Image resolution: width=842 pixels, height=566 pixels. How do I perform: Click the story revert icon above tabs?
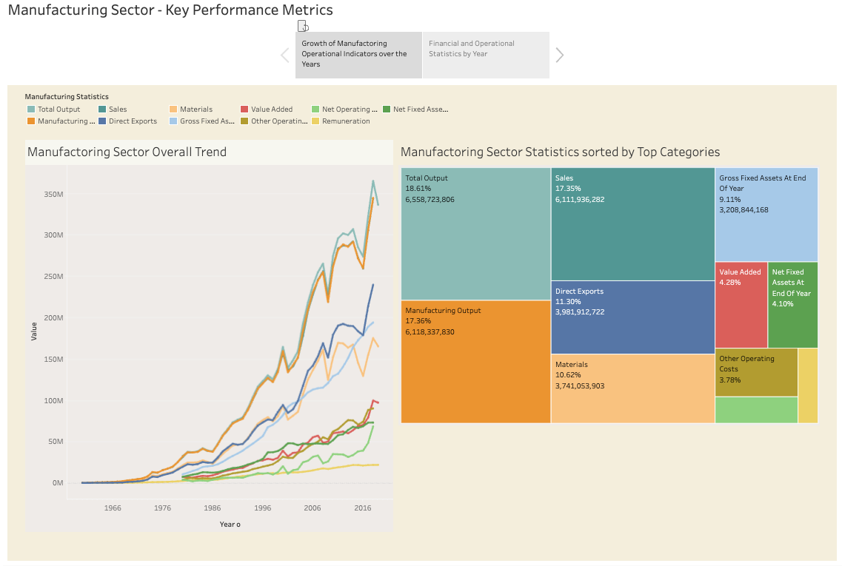[302, 26]
